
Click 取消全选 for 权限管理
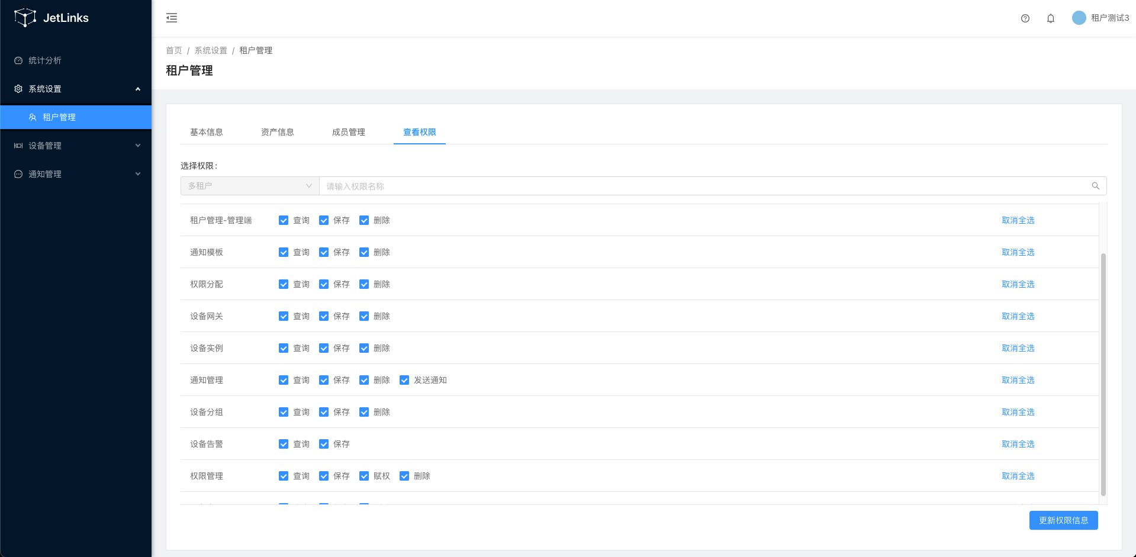1018,476
